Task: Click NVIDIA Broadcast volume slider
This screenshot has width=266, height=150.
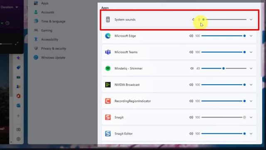Action: pyautogui.click(x=224, y=85)
